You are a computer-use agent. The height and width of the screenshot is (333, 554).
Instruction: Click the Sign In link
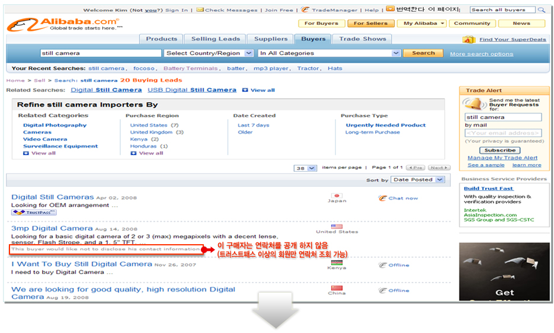[x=177, y=10]
